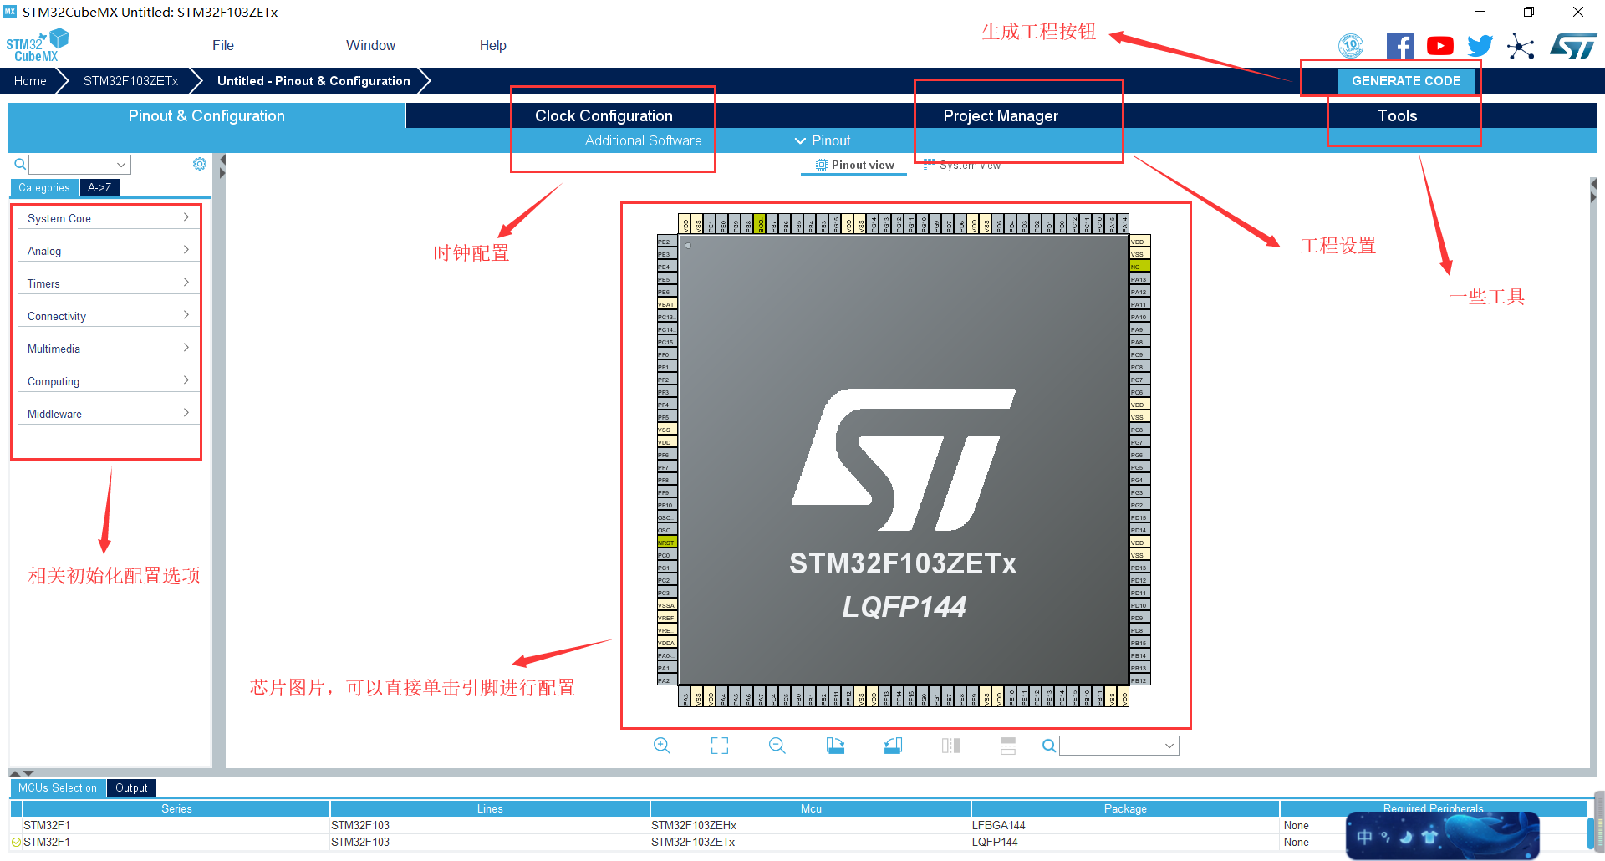Select the STM32F103ZETx row in MCU table

click(x=798, y=842)
